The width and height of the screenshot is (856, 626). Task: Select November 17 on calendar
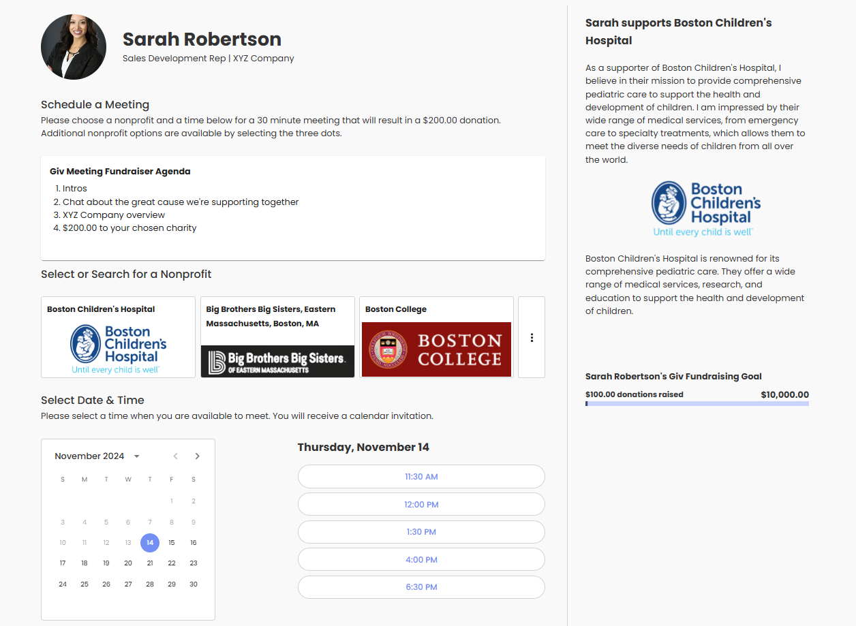click(63, 563)
